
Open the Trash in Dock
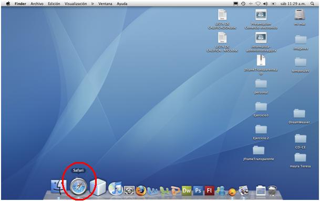272,190
